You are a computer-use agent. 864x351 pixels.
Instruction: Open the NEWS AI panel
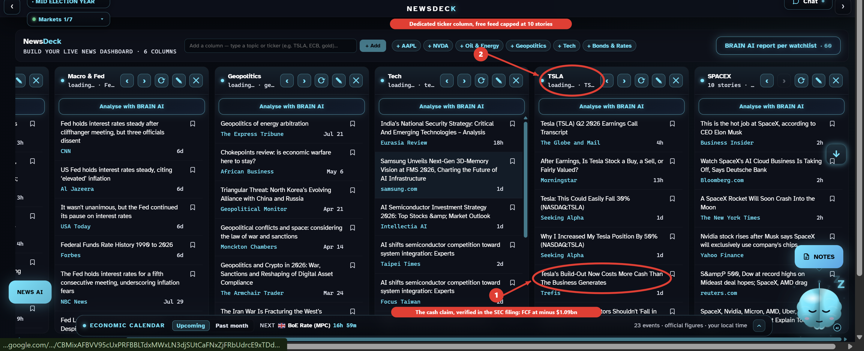click(x=30, y=292)
